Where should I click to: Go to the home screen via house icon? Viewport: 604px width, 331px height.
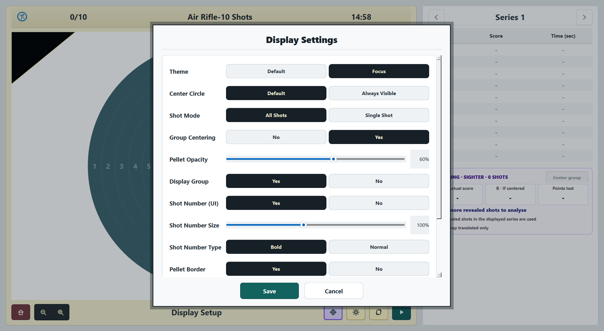[x=21, y=312]
